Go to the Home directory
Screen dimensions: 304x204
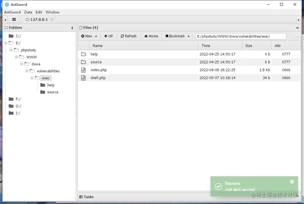pos(151,36)
